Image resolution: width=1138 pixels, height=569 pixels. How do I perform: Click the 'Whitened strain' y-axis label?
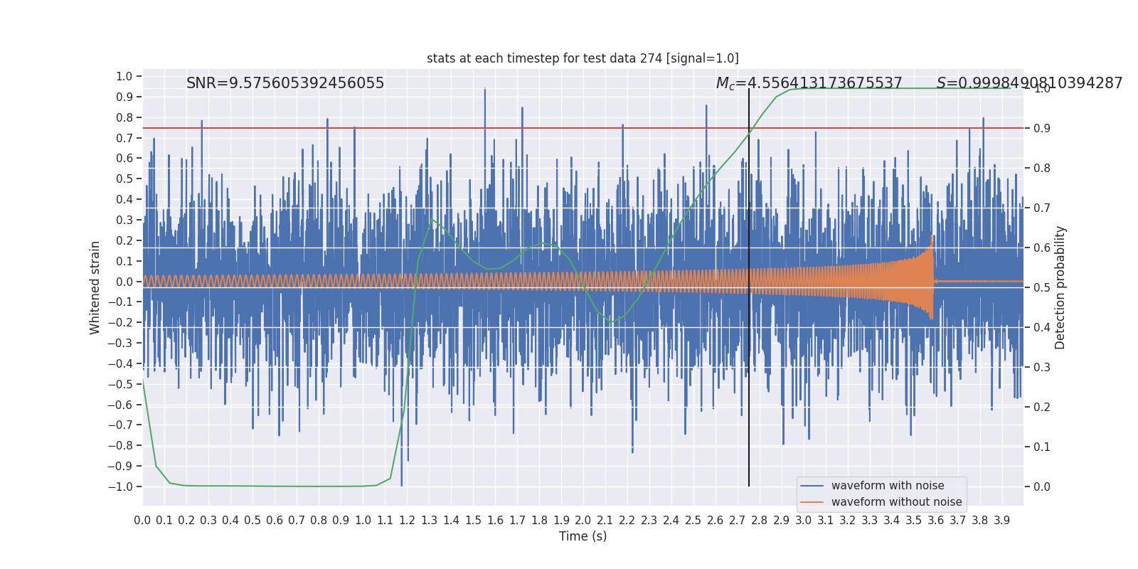click(95, 287)
